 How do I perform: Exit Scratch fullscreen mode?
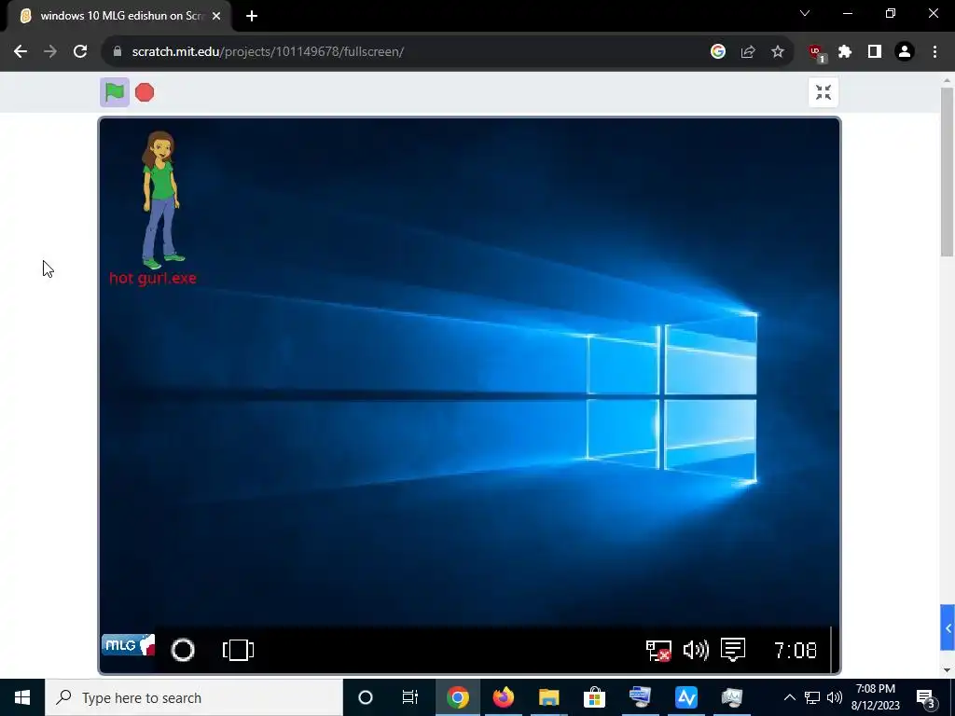point(824,92)
